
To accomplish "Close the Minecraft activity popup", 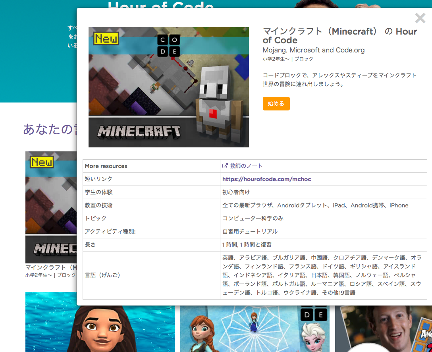I will point(420,18).
